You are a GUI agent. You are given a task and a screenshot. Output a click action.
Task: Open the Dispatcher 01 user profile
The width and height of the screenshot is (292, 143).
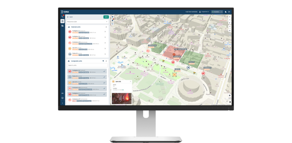(204, 12)
